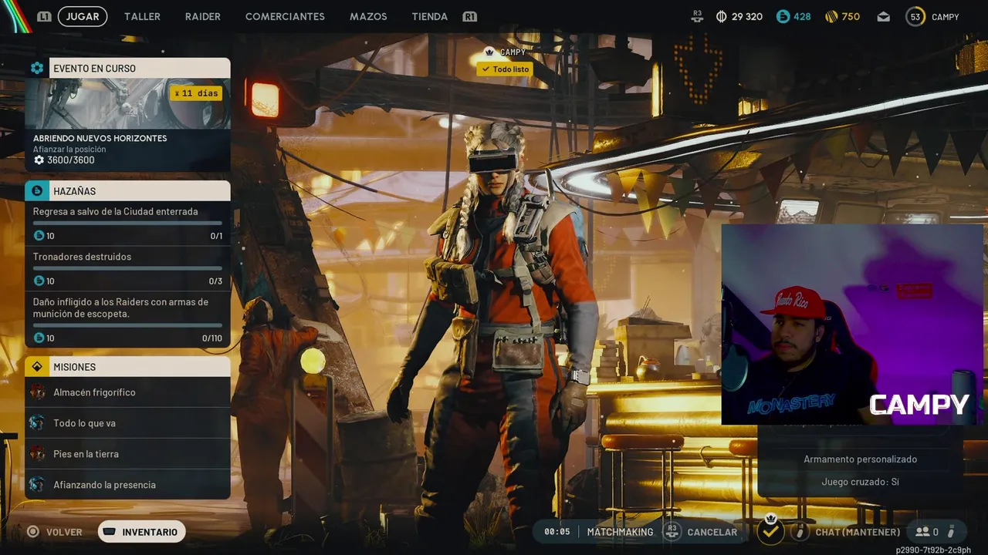Open the Abriendo Nuevos Horizontes event thumbnail

127,103
